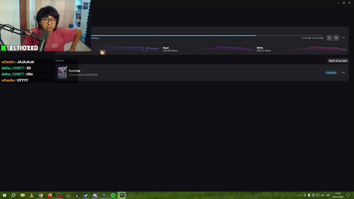Click 'Completed on 12/15/2025' text

[x=83, y=75]
